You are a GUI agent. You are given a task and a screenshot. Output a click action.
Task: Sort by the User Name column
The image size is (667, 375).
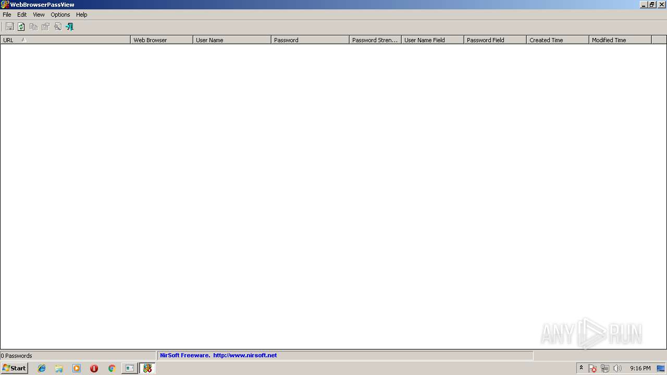pyautogui.click(x=232, y=40)
